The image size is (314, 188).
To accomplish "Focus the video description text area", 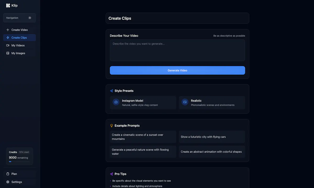I will coord(177,50).
